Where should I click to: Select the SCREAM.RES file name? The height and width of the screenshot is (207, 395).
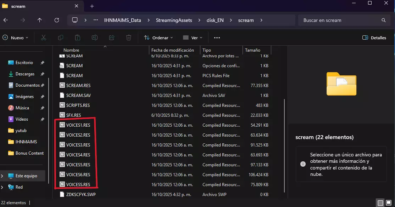pyautogui.click(x=78, y=85)
